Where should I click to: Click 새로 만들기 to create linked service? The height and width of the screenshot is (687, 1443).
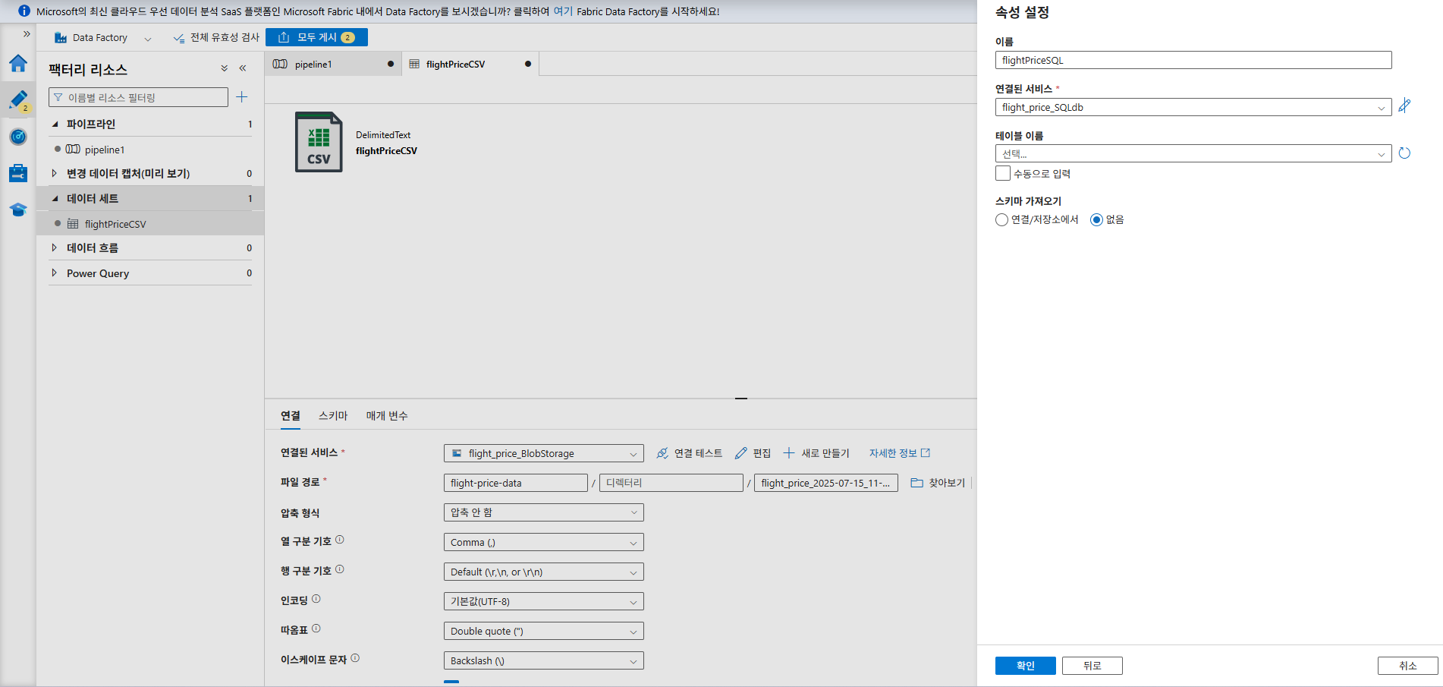[x=816, y=453]
